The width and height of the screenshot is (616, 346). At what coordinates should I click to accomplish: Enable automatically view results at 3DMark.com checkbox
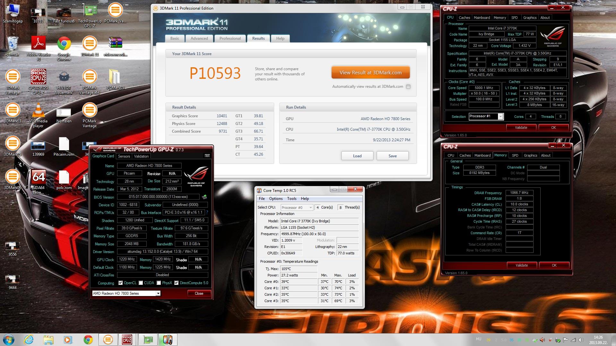pyautogui.click(x=408, y=86)
